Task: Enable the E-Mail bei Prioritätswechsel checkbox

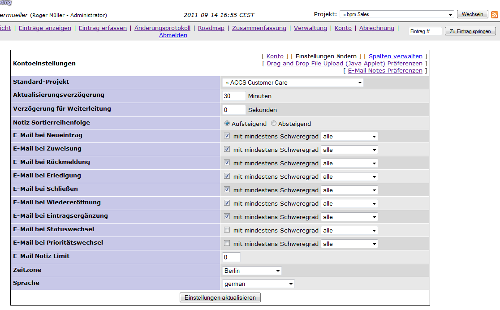Action: 227,243
